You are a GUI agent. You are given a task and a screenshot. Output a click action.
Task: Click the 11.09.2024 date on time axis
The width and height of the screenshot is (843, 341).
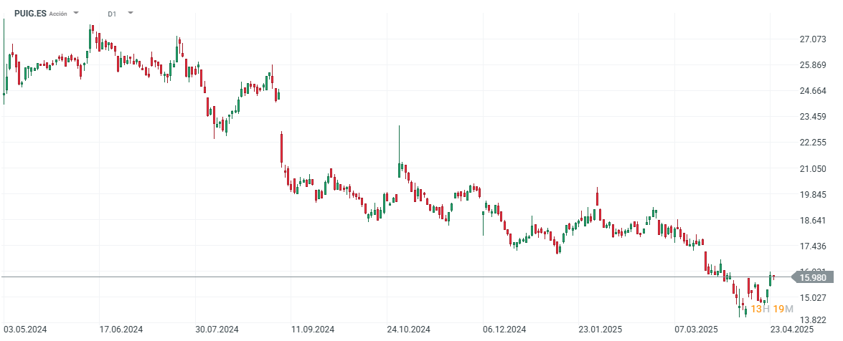tap(313, 330)
